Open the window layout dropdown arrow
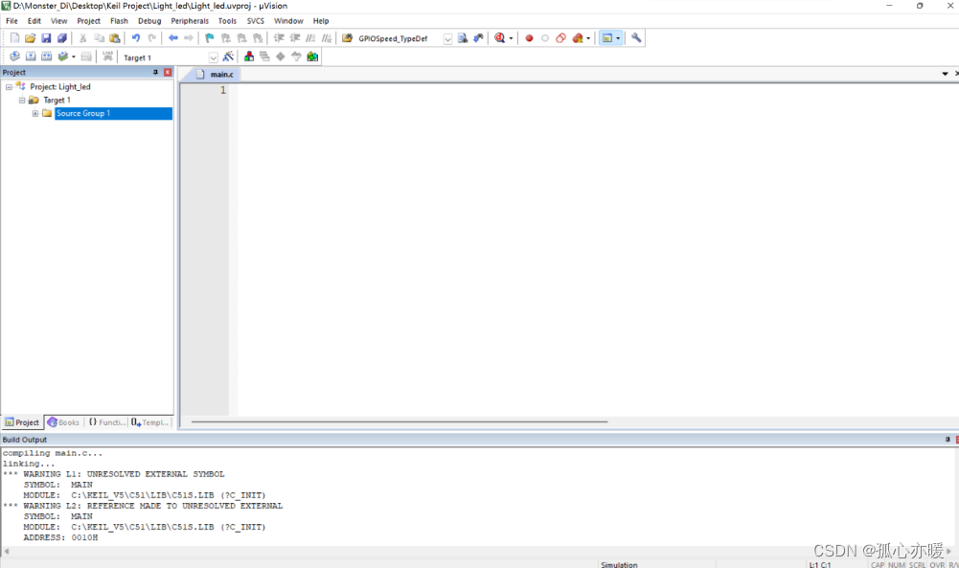This screenshot has height=568, width=959. point(618,38)
